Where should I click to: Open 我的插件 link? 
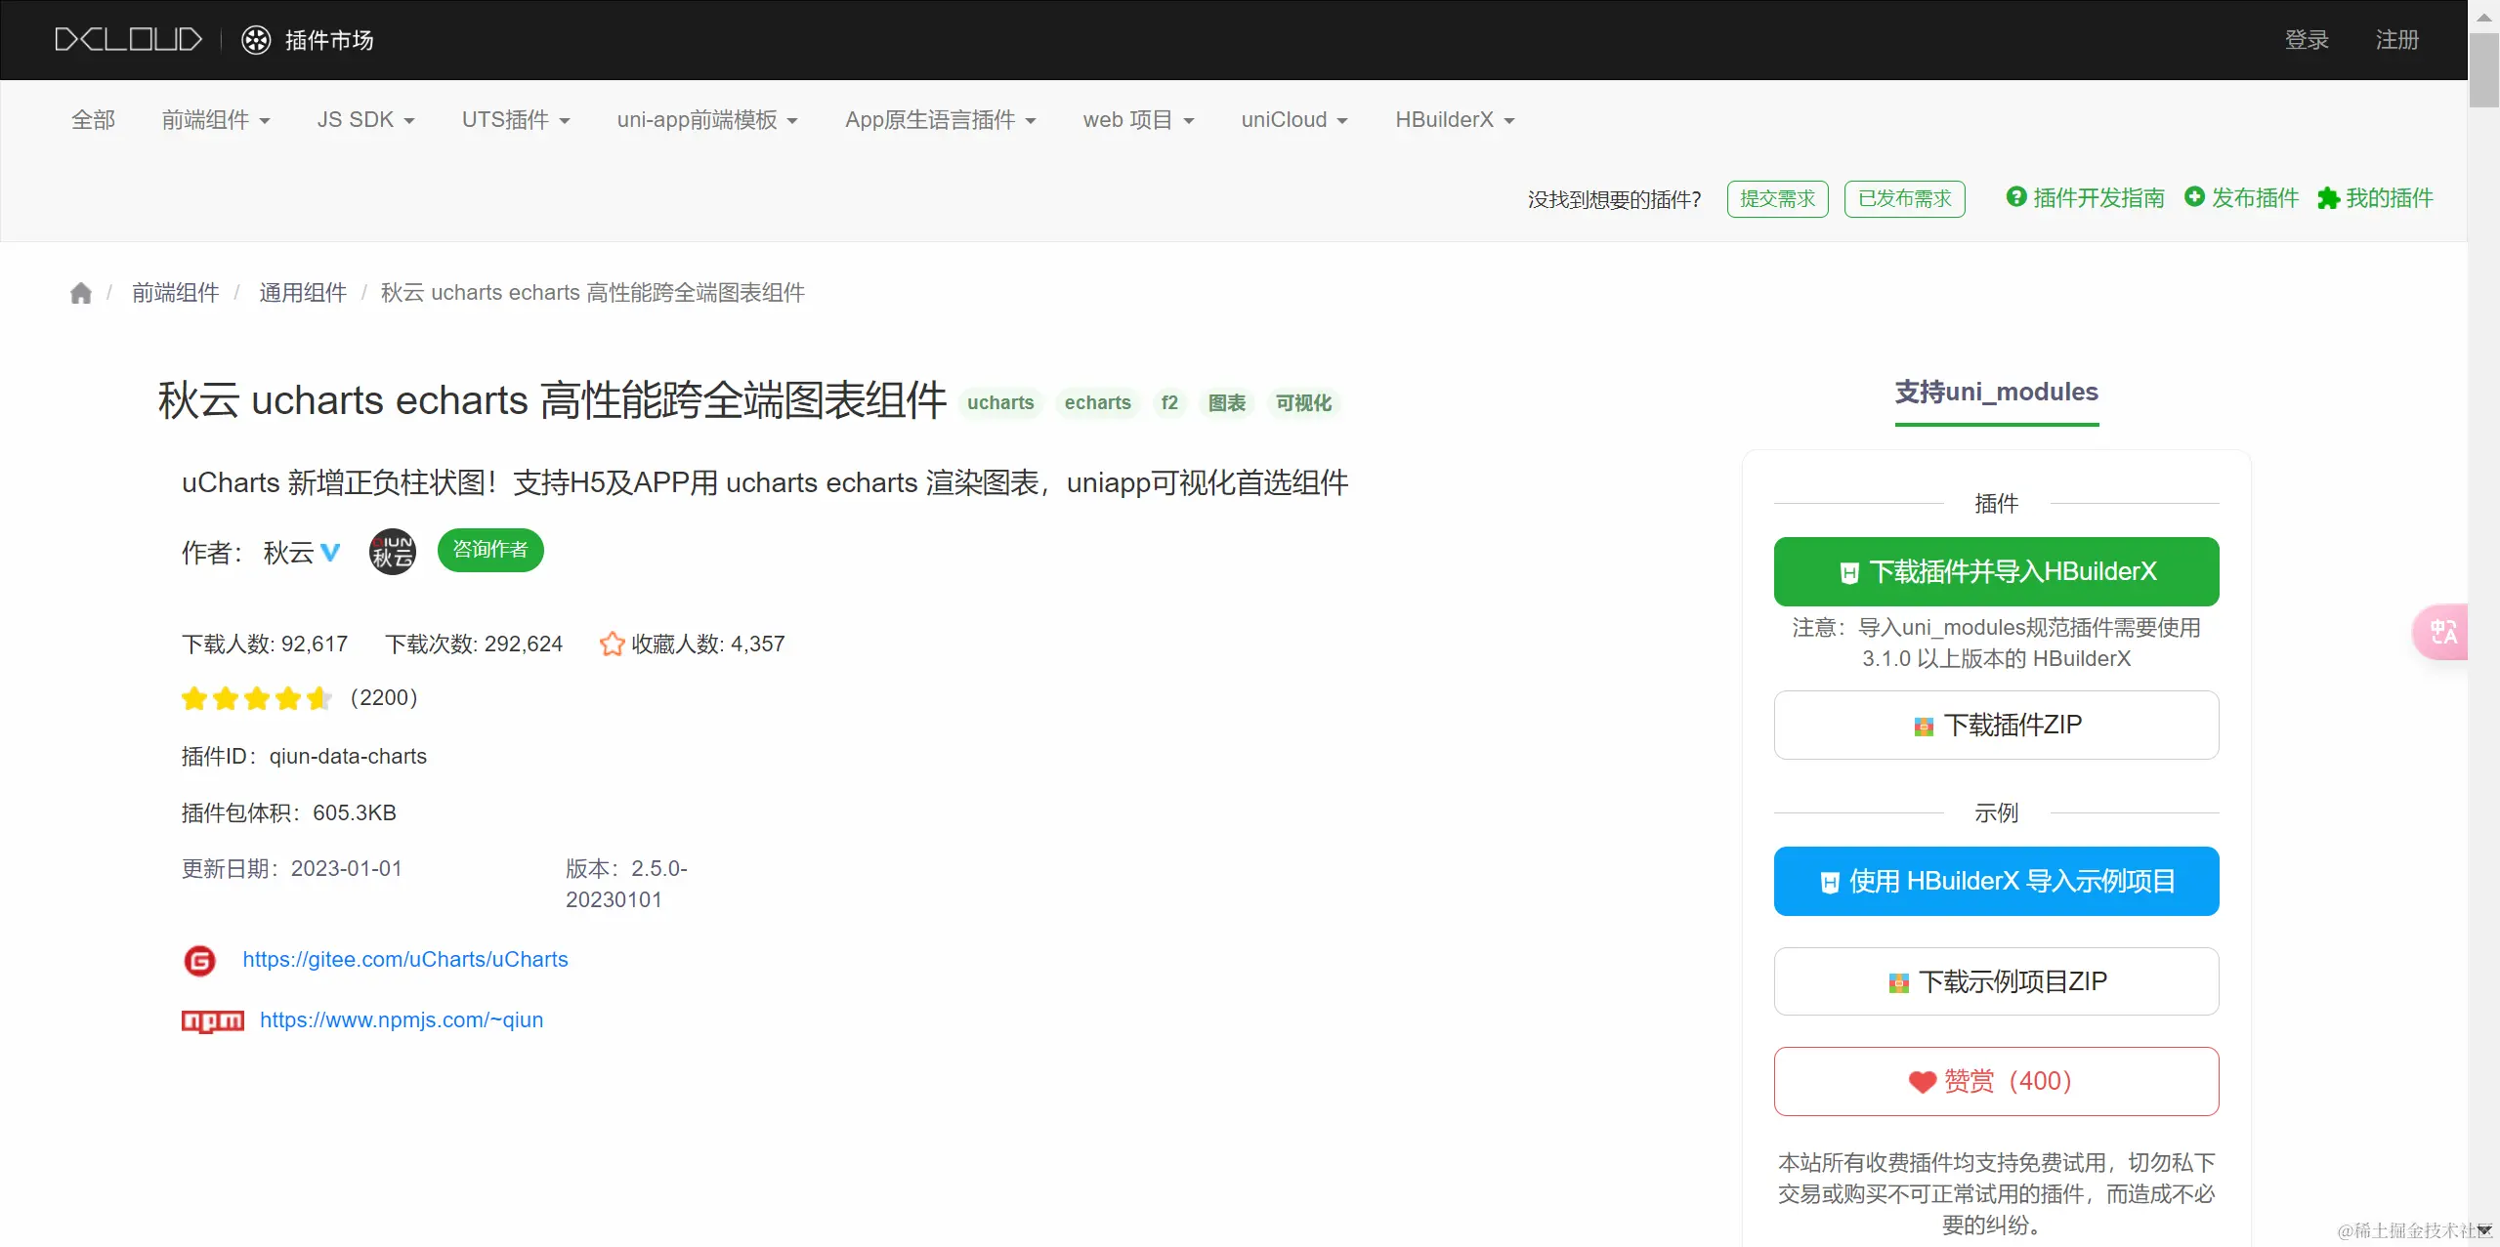[x=2390, y=198]
